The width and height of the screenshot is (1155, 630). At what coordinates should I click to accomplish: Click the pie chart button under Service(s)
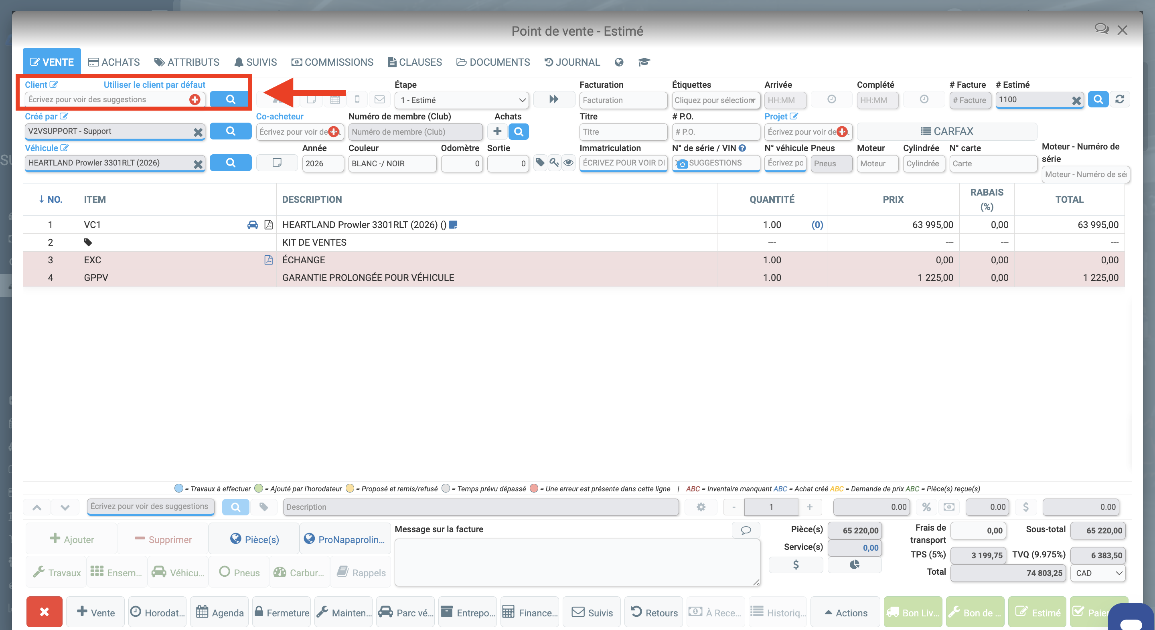(854, 565)
